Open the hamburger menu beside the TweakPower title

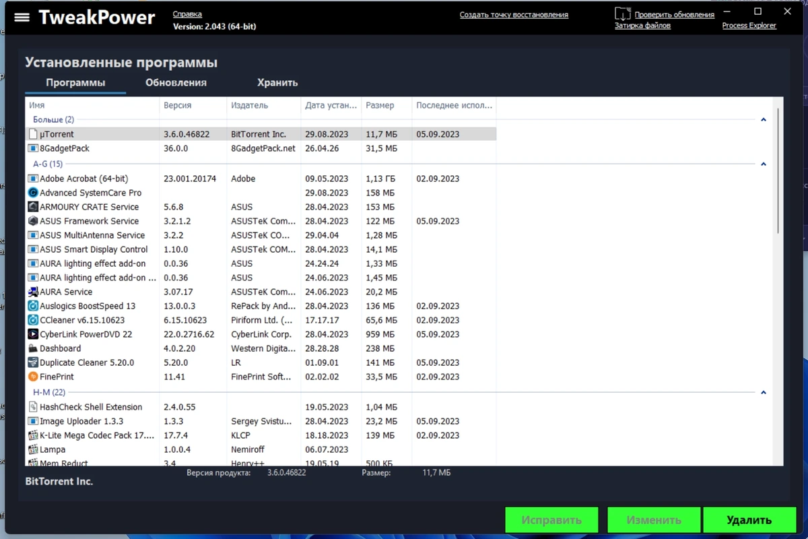tap(22, 18)
